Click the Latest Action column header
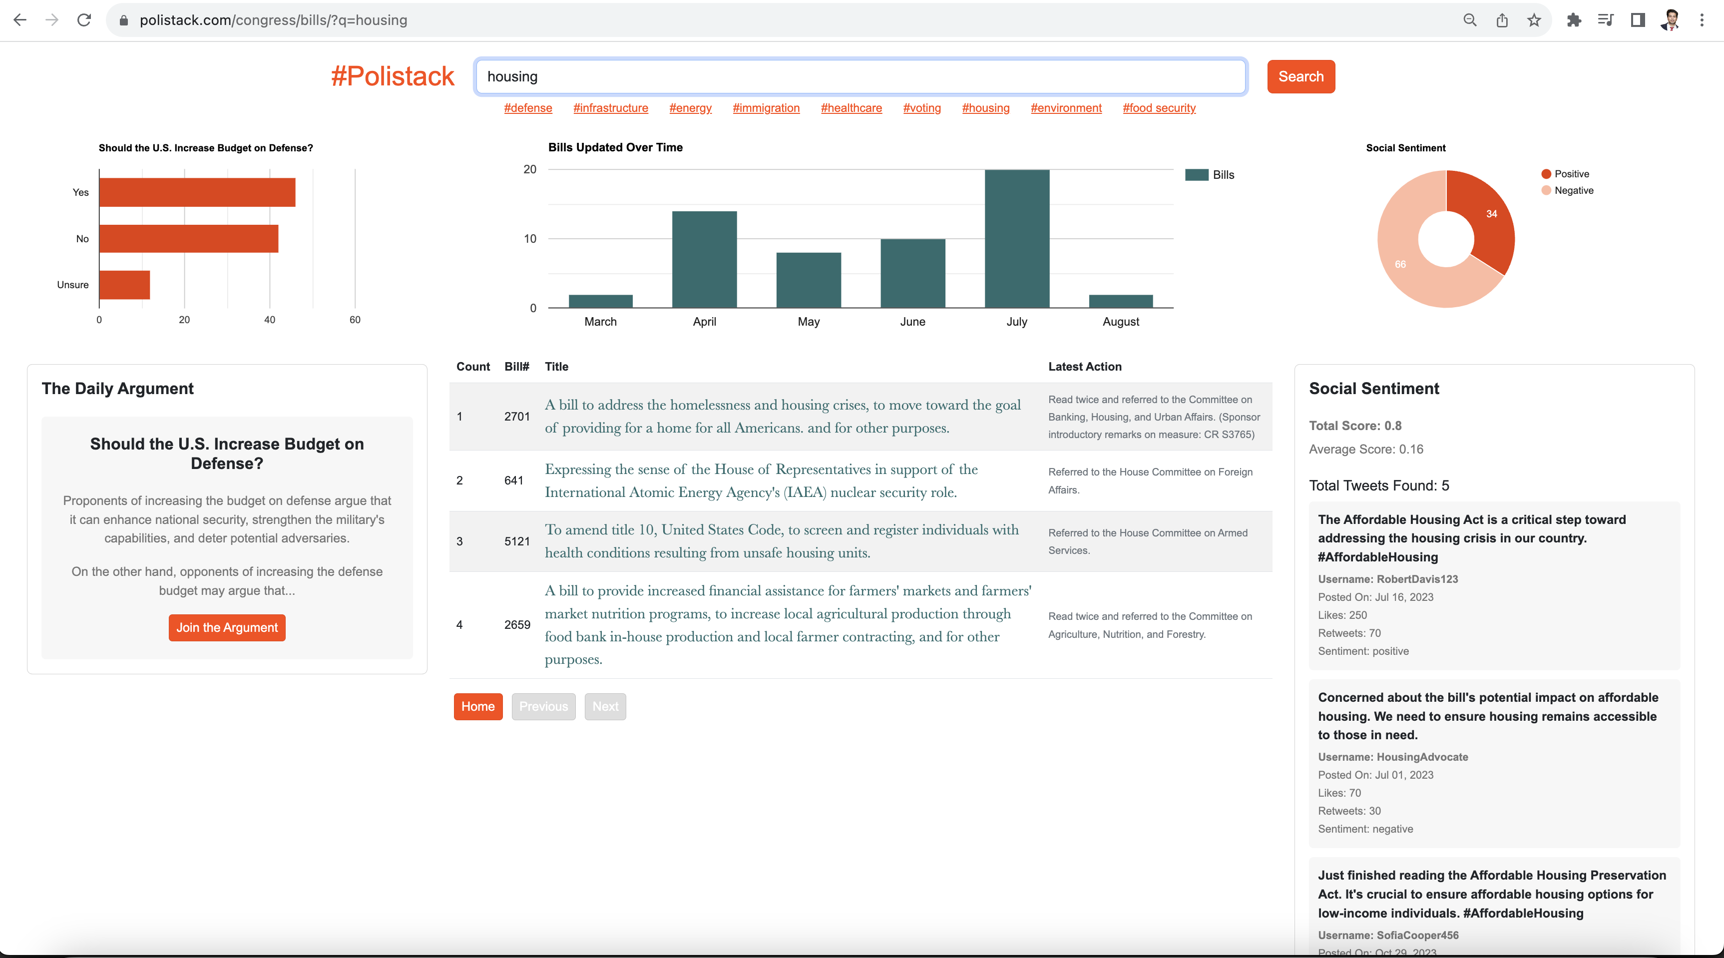 pyautogui.click(x=1084, y=367)
